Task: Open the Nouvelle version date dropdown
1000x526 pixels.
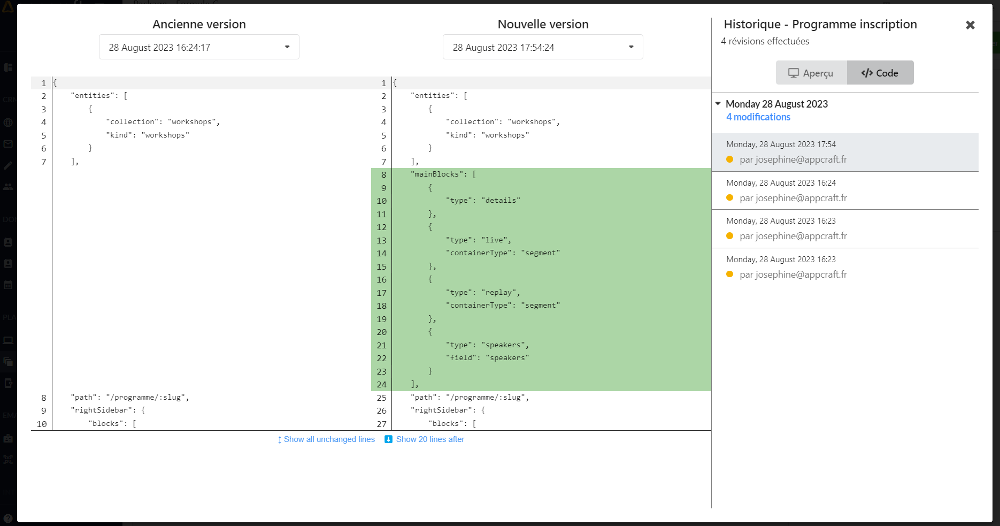Action: (543, 47)
